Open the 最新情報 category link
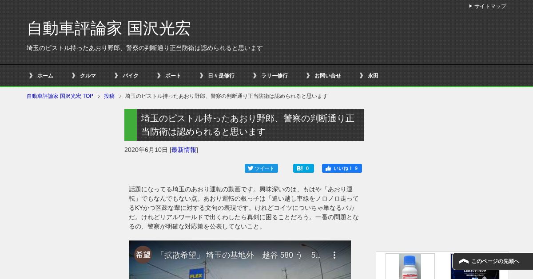Viewport: 533px width, 279px height. point(184,150)
